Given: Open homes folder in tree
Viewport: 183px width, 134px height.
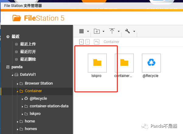Looking at the screenshot, I should pyautogui.click(x=31, y=129).
